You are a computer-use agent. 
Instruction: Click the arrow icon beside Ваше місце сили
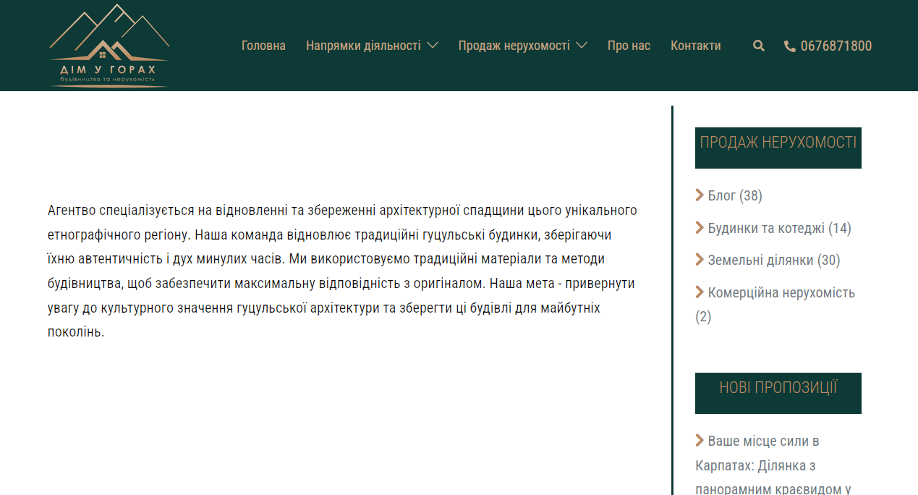[700, 440]
